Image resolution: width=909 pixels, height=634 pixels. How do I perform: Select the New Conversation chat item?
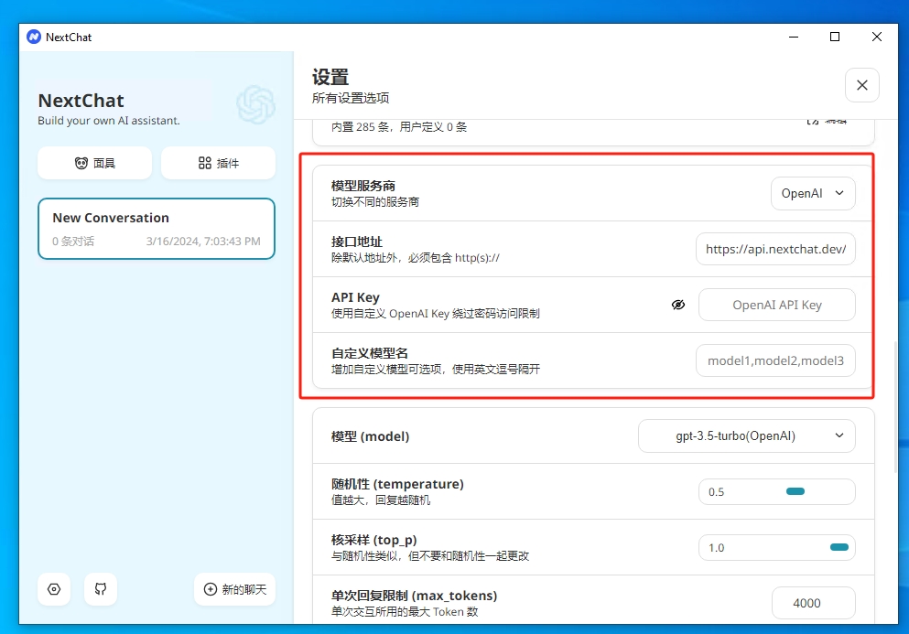[157, 229]
